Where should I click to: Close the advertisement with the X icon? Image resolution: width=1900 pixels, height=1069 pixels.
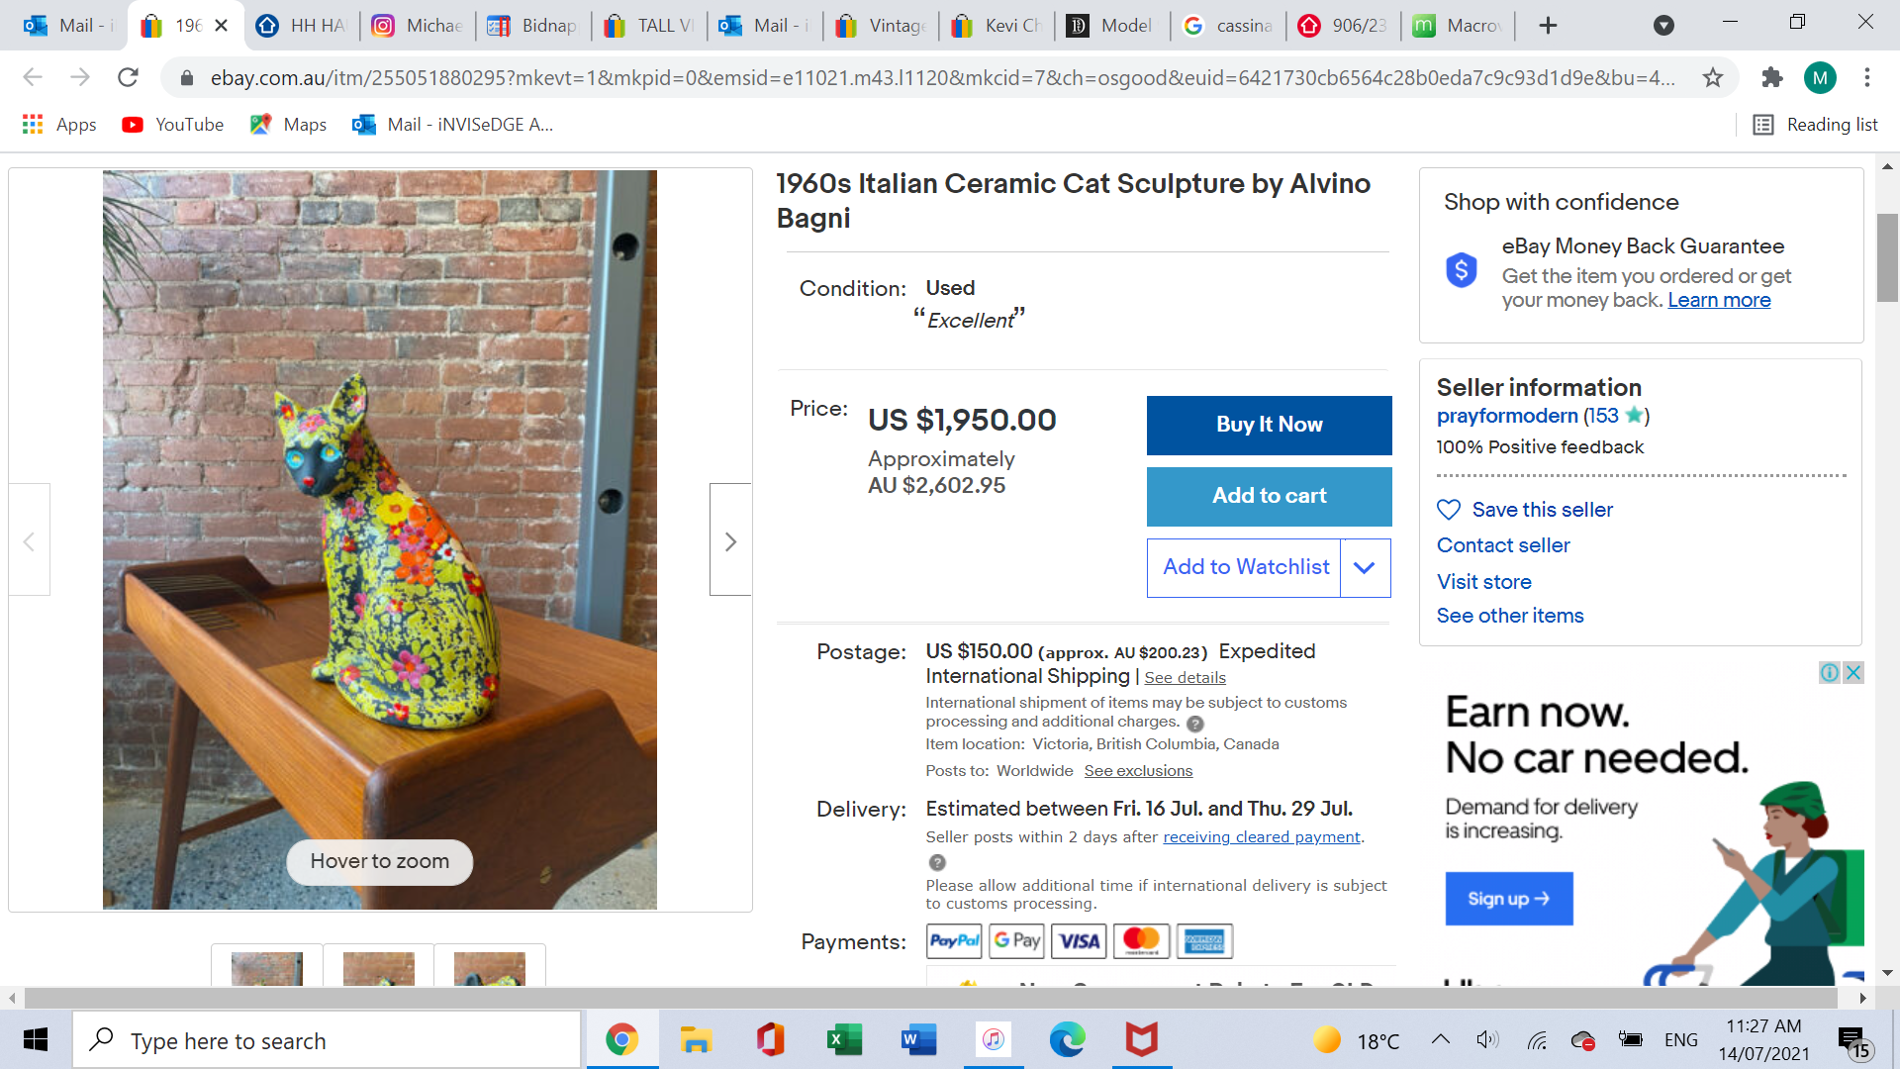coord(1853,673)
